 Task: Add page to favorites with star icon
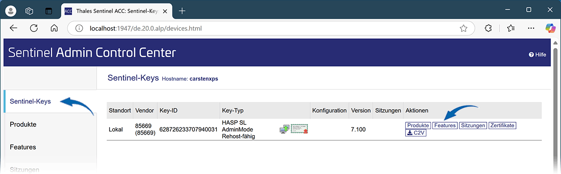[463, 28]
